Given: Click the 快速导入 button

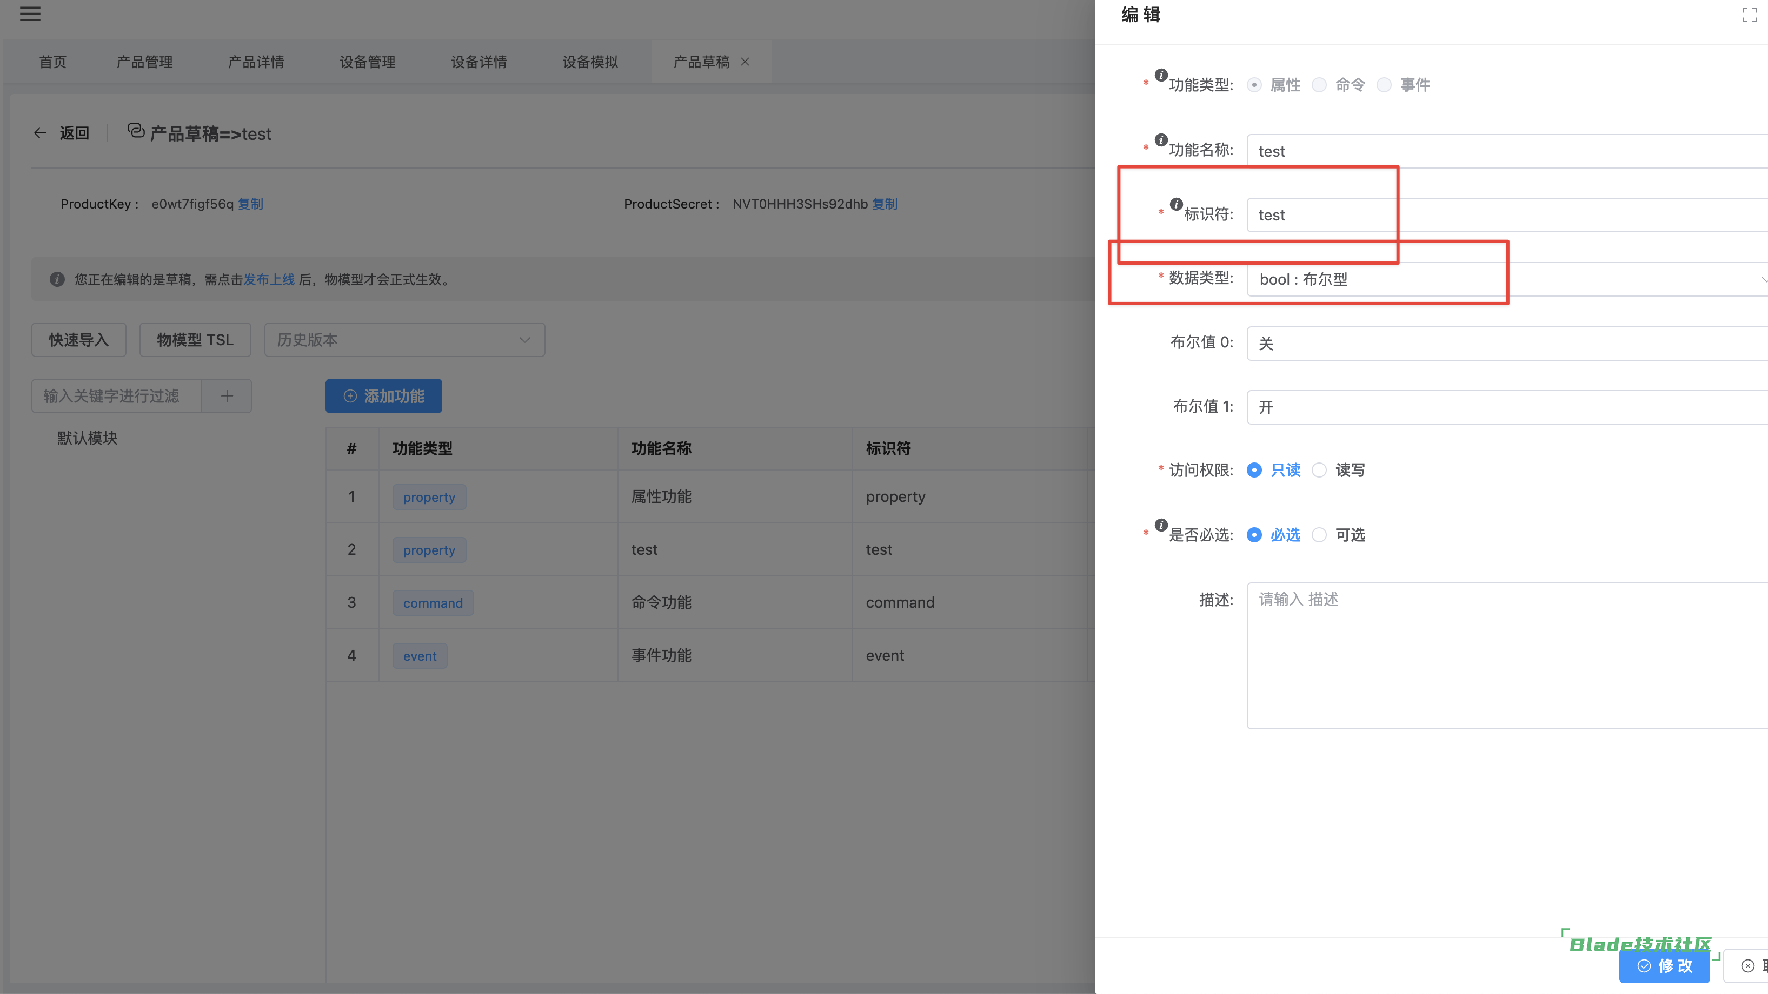Looking at the screenshot, I should [x=79, y=340].
